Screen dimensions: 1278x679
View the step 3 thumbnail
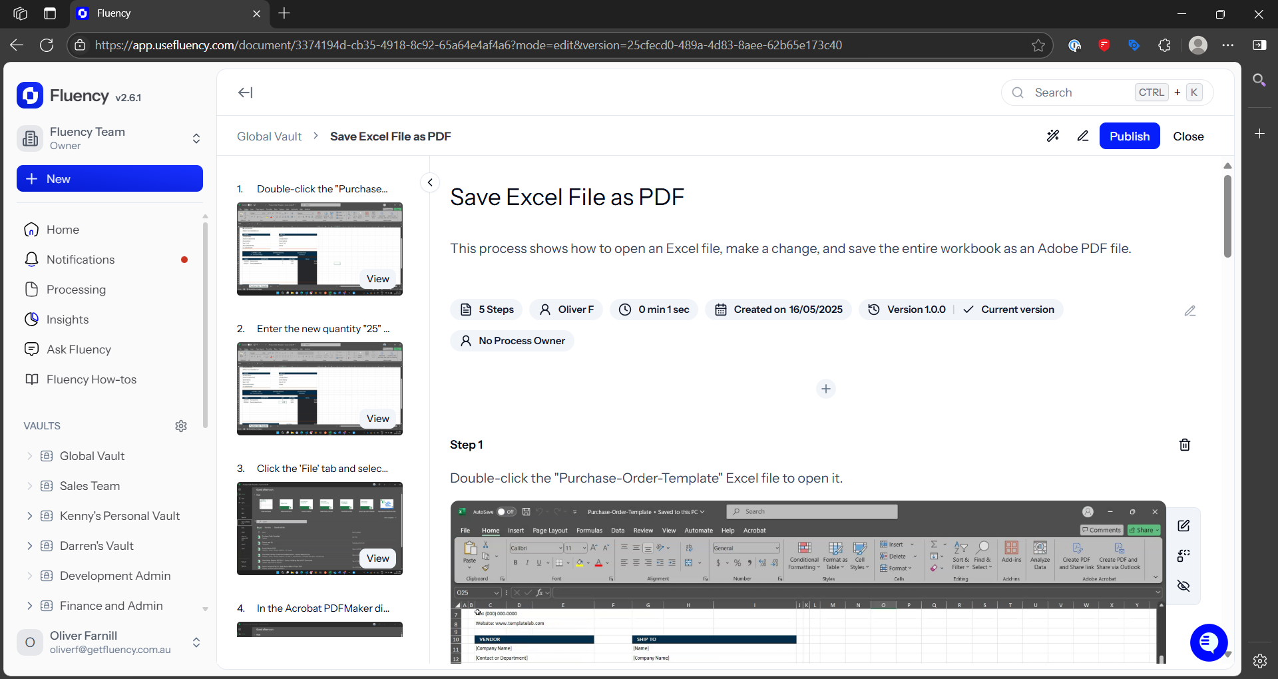coord(377,559)
